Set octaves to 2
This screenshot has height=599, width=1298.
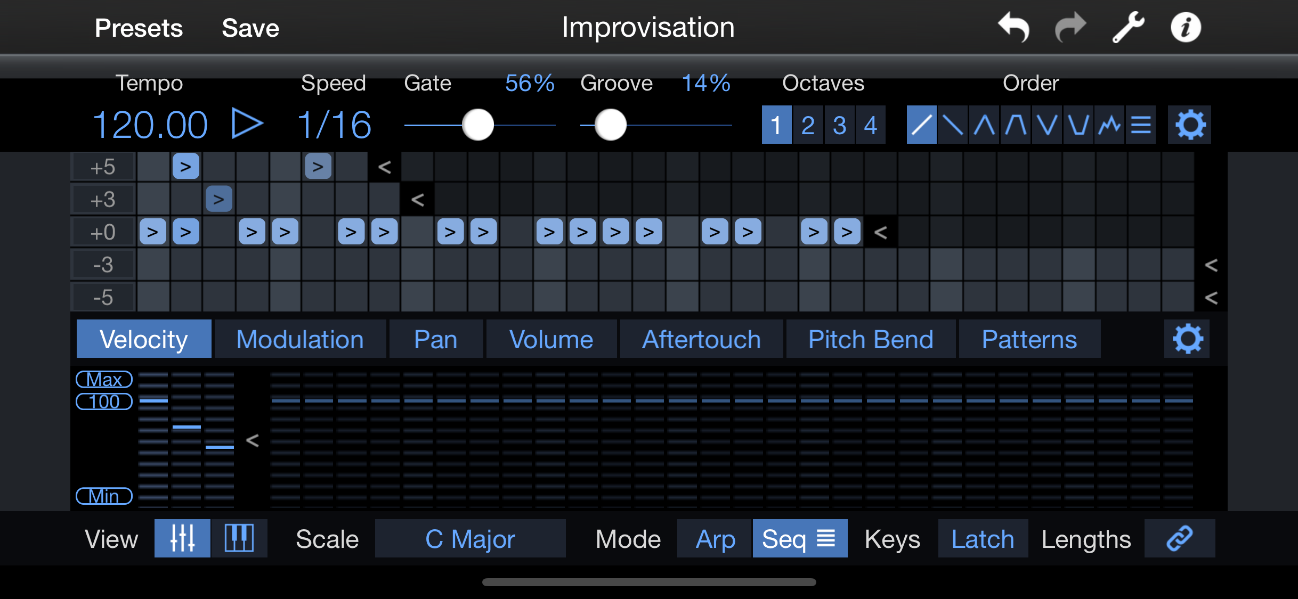click(808, 125)
